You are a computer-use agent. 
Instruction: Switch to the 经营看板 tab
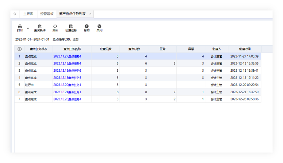click(x=47, y=14)
